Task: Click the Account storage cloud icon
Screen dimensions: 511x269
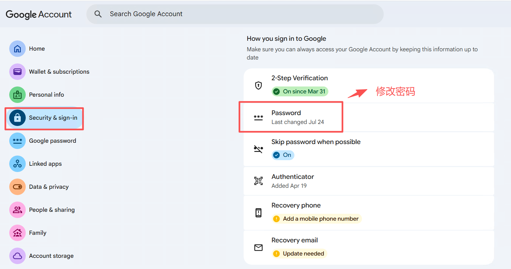Action: 17,256
